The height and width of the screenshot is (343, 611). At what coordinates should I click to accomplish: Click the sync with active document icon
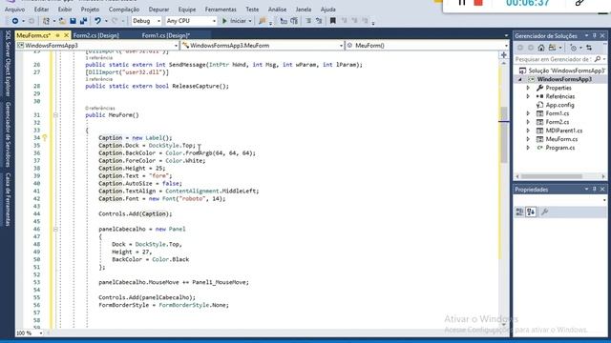(x=589, y=48)
